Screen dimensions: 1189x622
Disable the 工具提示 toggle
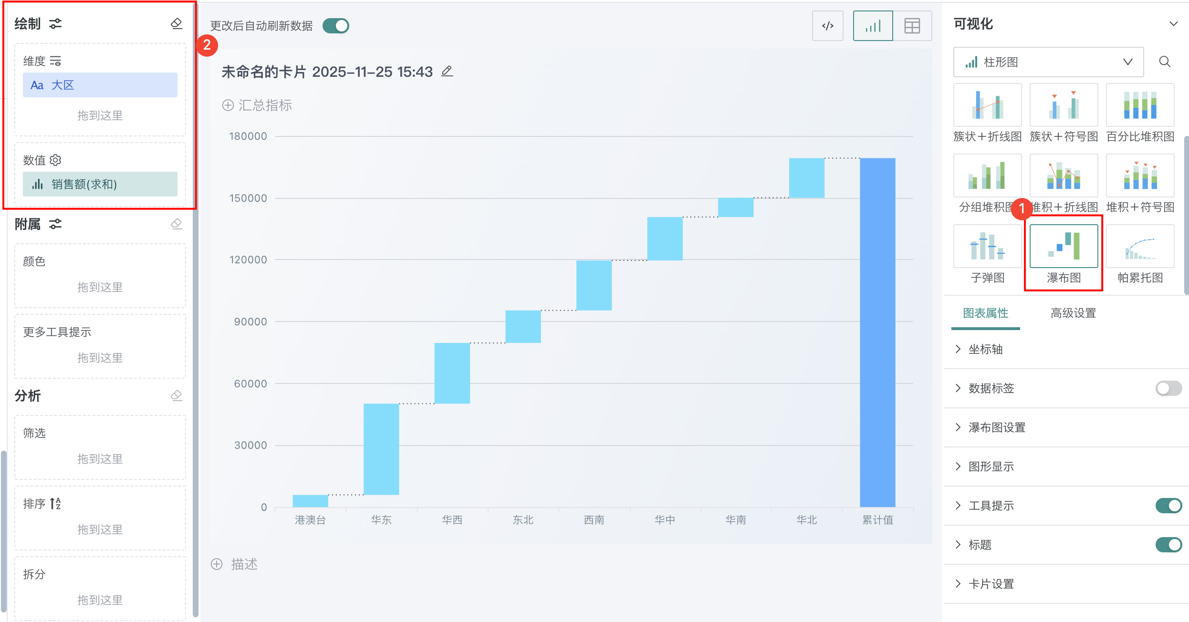(x=1168, y=506)
